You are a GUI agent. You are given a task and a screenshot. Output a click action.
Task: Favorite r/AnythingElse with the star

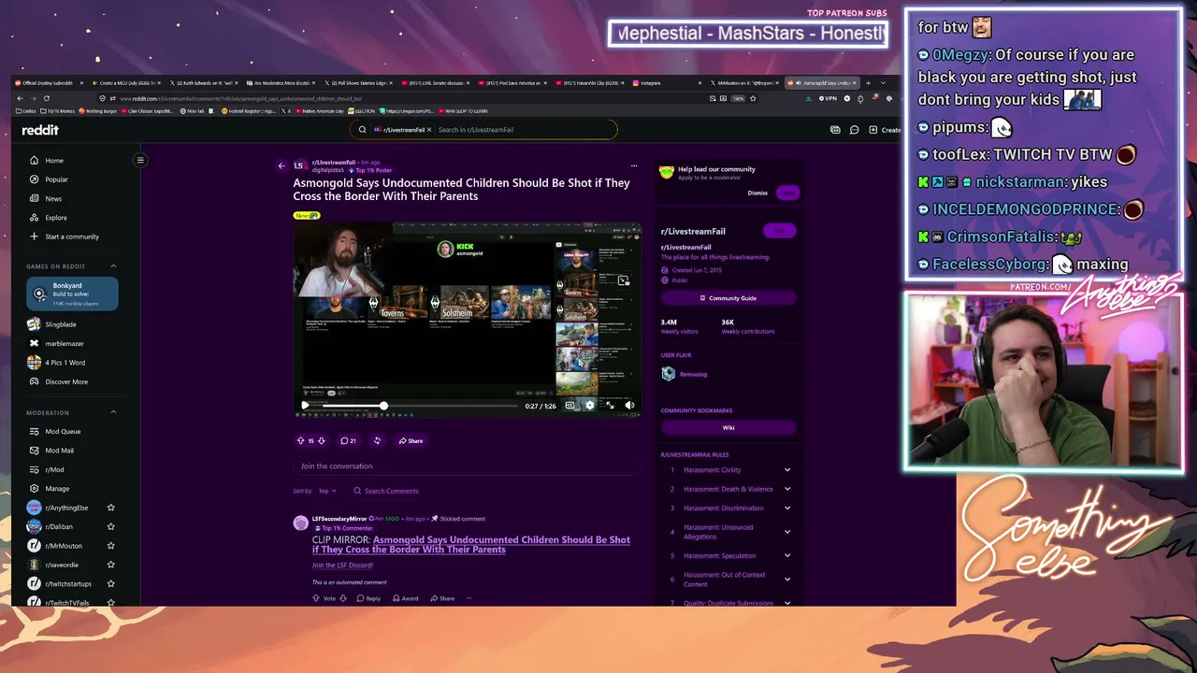tap(110, 508)
